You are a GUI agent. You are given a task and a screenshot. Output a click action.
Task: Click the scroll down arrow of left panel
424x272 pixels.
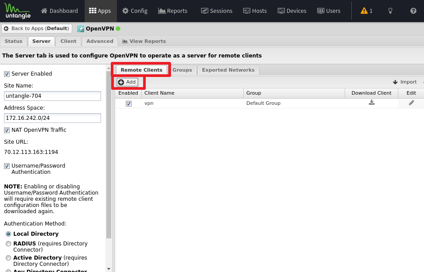(x=109, y=269)
